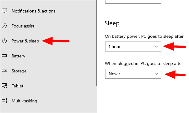189x113 pixels.
Task: Click the Multi-tasking icon
Action: tap(4, 101)
